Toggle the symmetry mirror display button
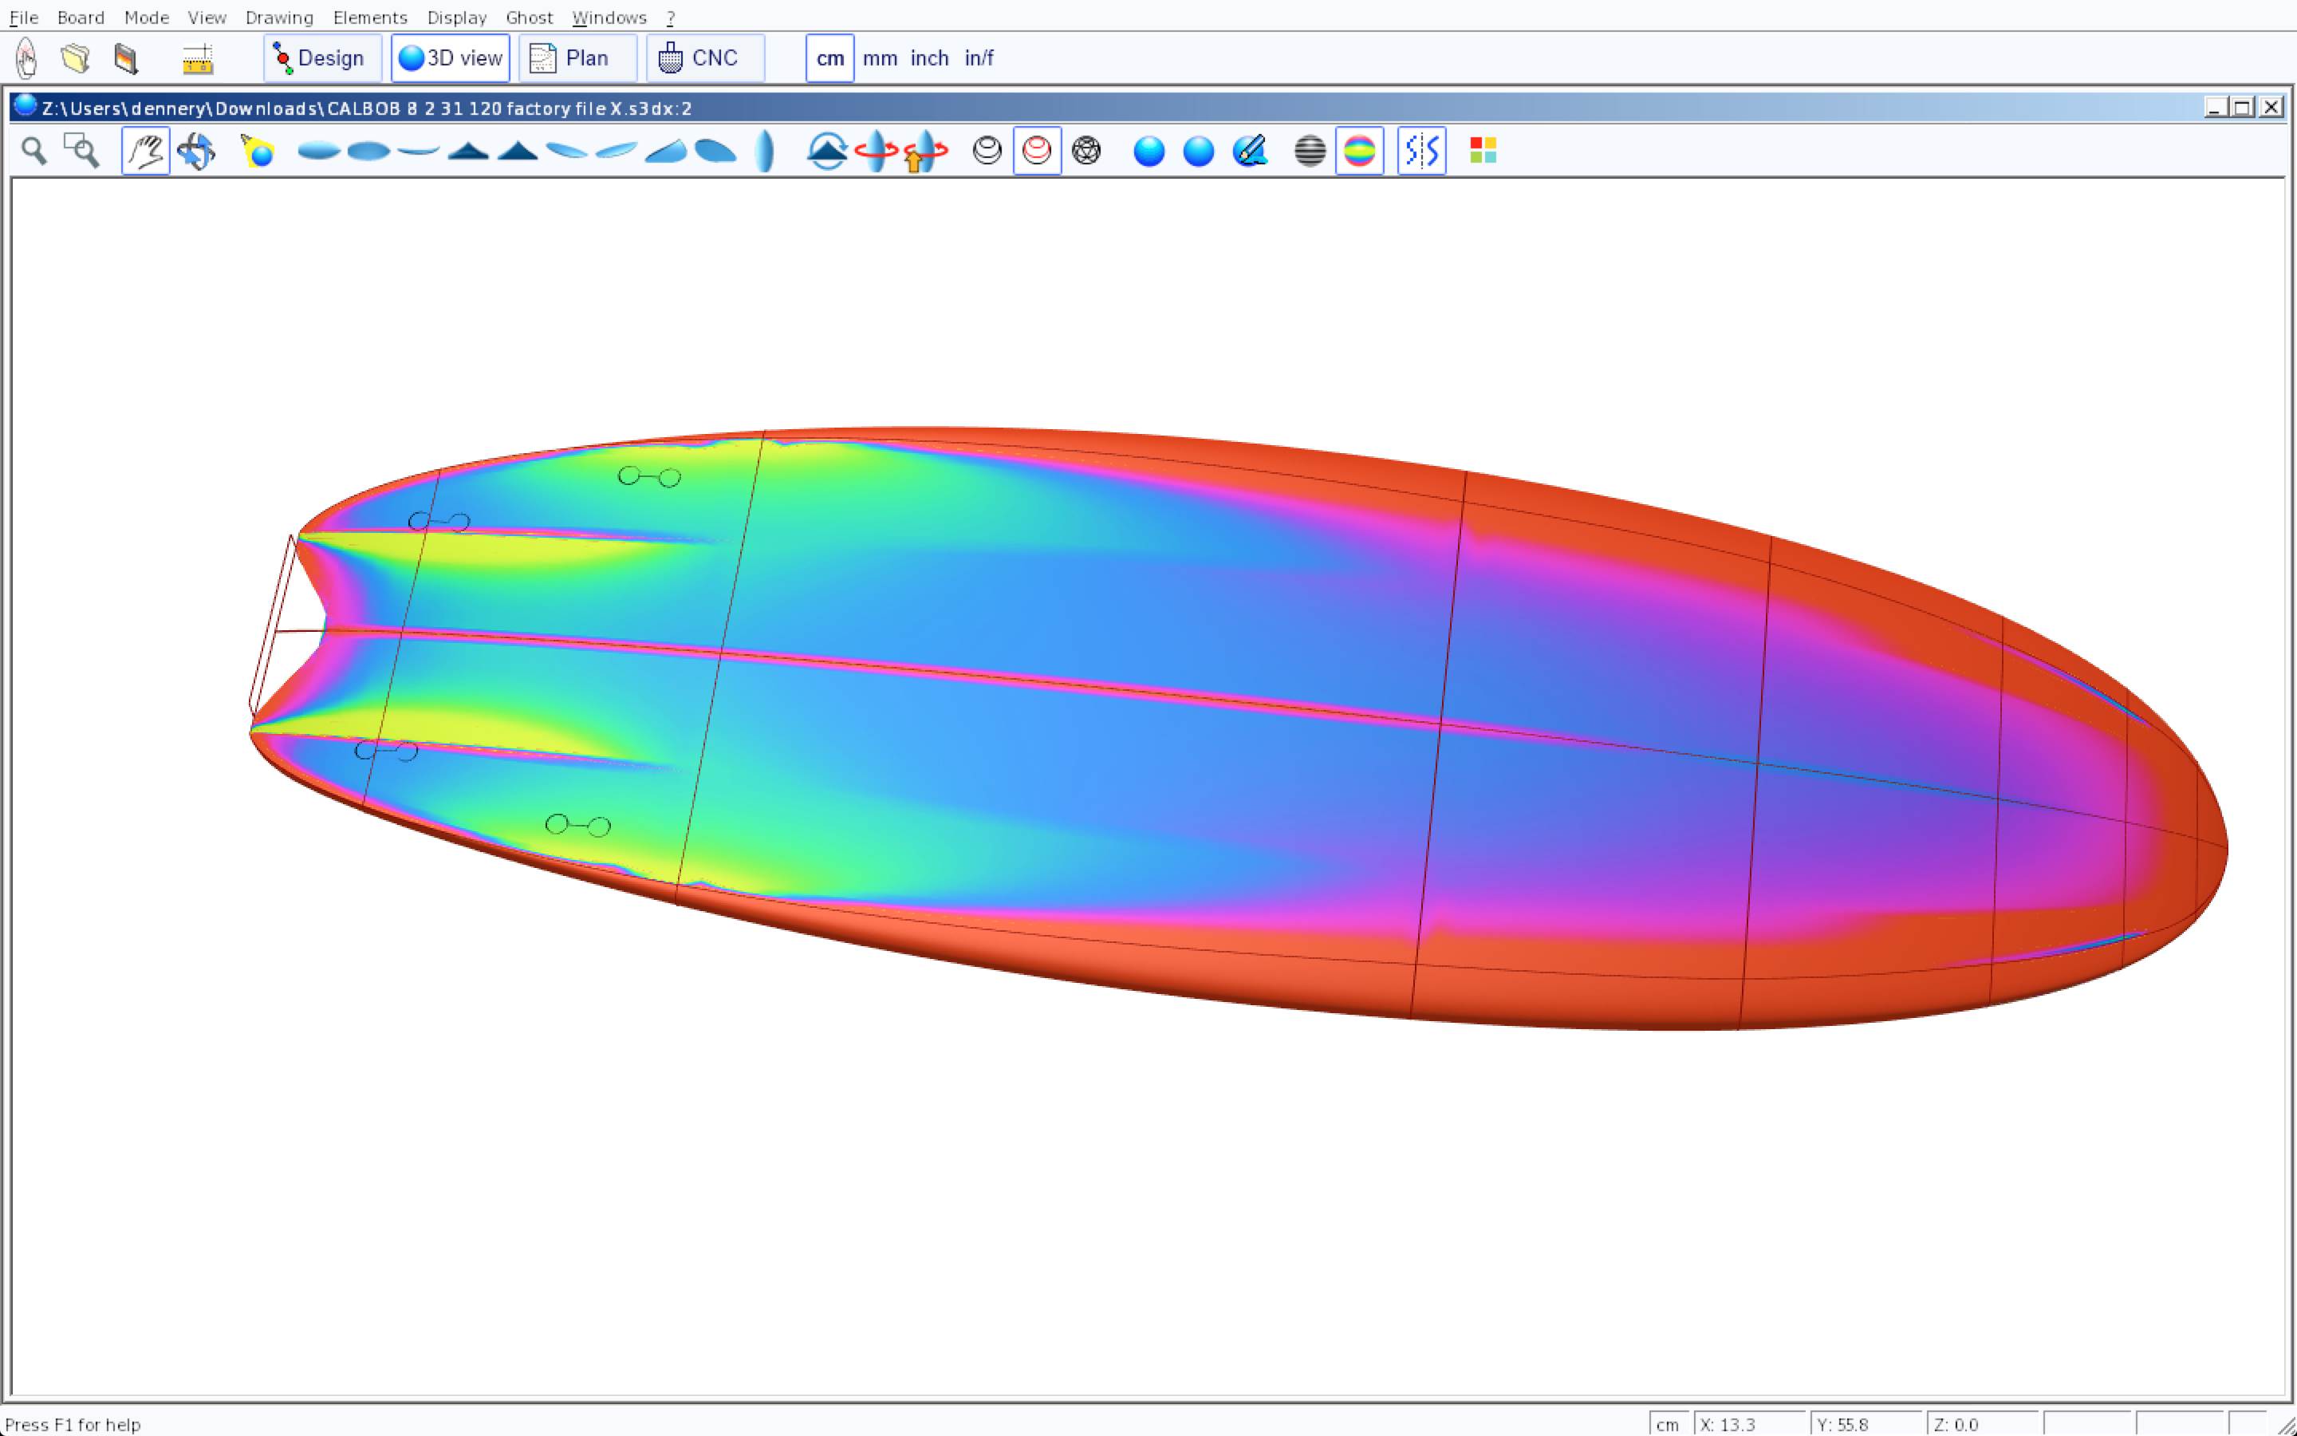2297x1436 pixels. [x=1421, y=151]
